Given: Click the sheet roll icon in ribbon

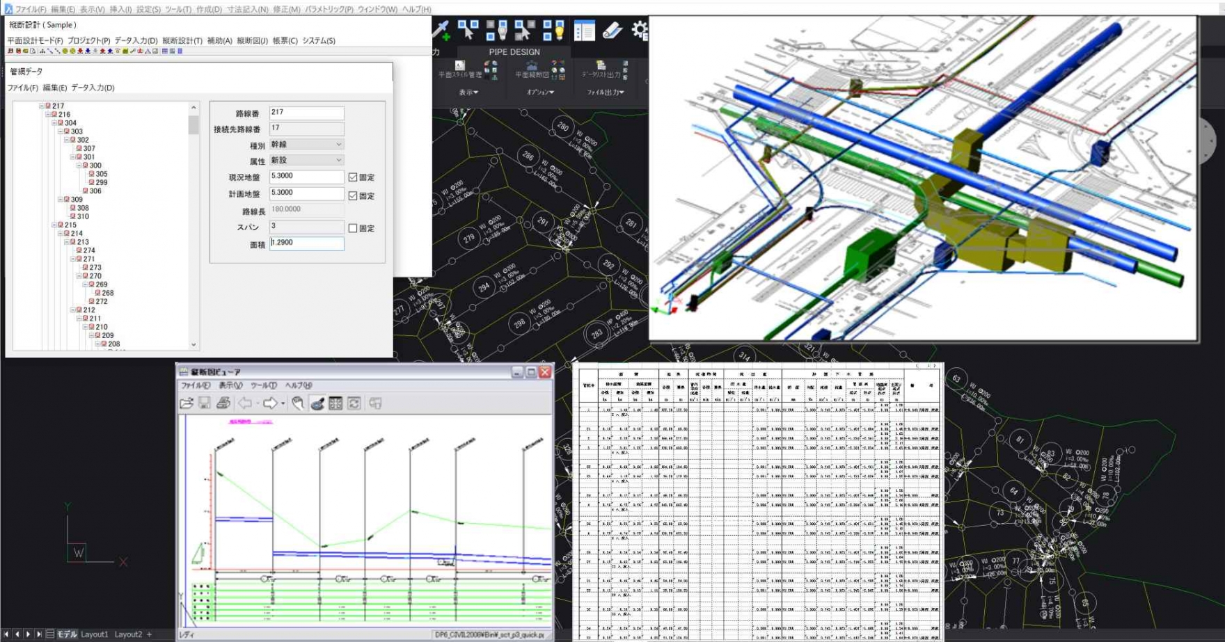Looking at the screenshot, I should 612,31.
